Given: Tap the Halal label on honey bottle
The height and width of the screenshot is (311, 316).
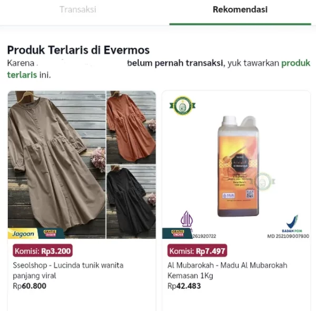Looking at the screenshot, I should tap(229, 195).
